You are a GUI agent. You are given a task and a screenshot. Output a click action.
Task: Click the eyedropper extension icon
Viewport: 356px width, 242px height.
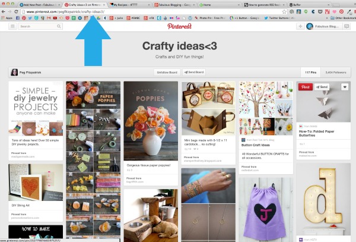[349, 11]
